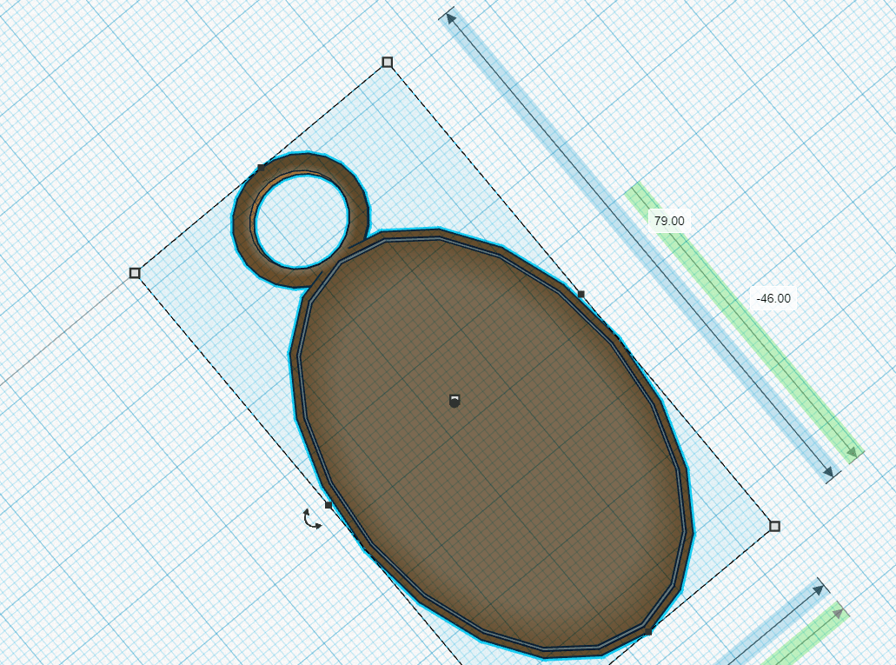Click the left corner resize handle
Viewport: 896px width, 665px height.
pyautogui.click(x=135, y=273)
